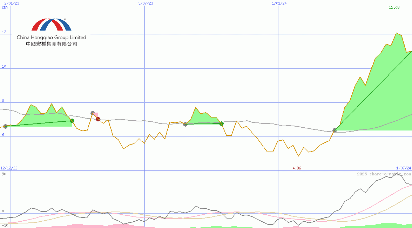
Task: Expand the 3/07/23 gridline label
Action: point(145,2)
